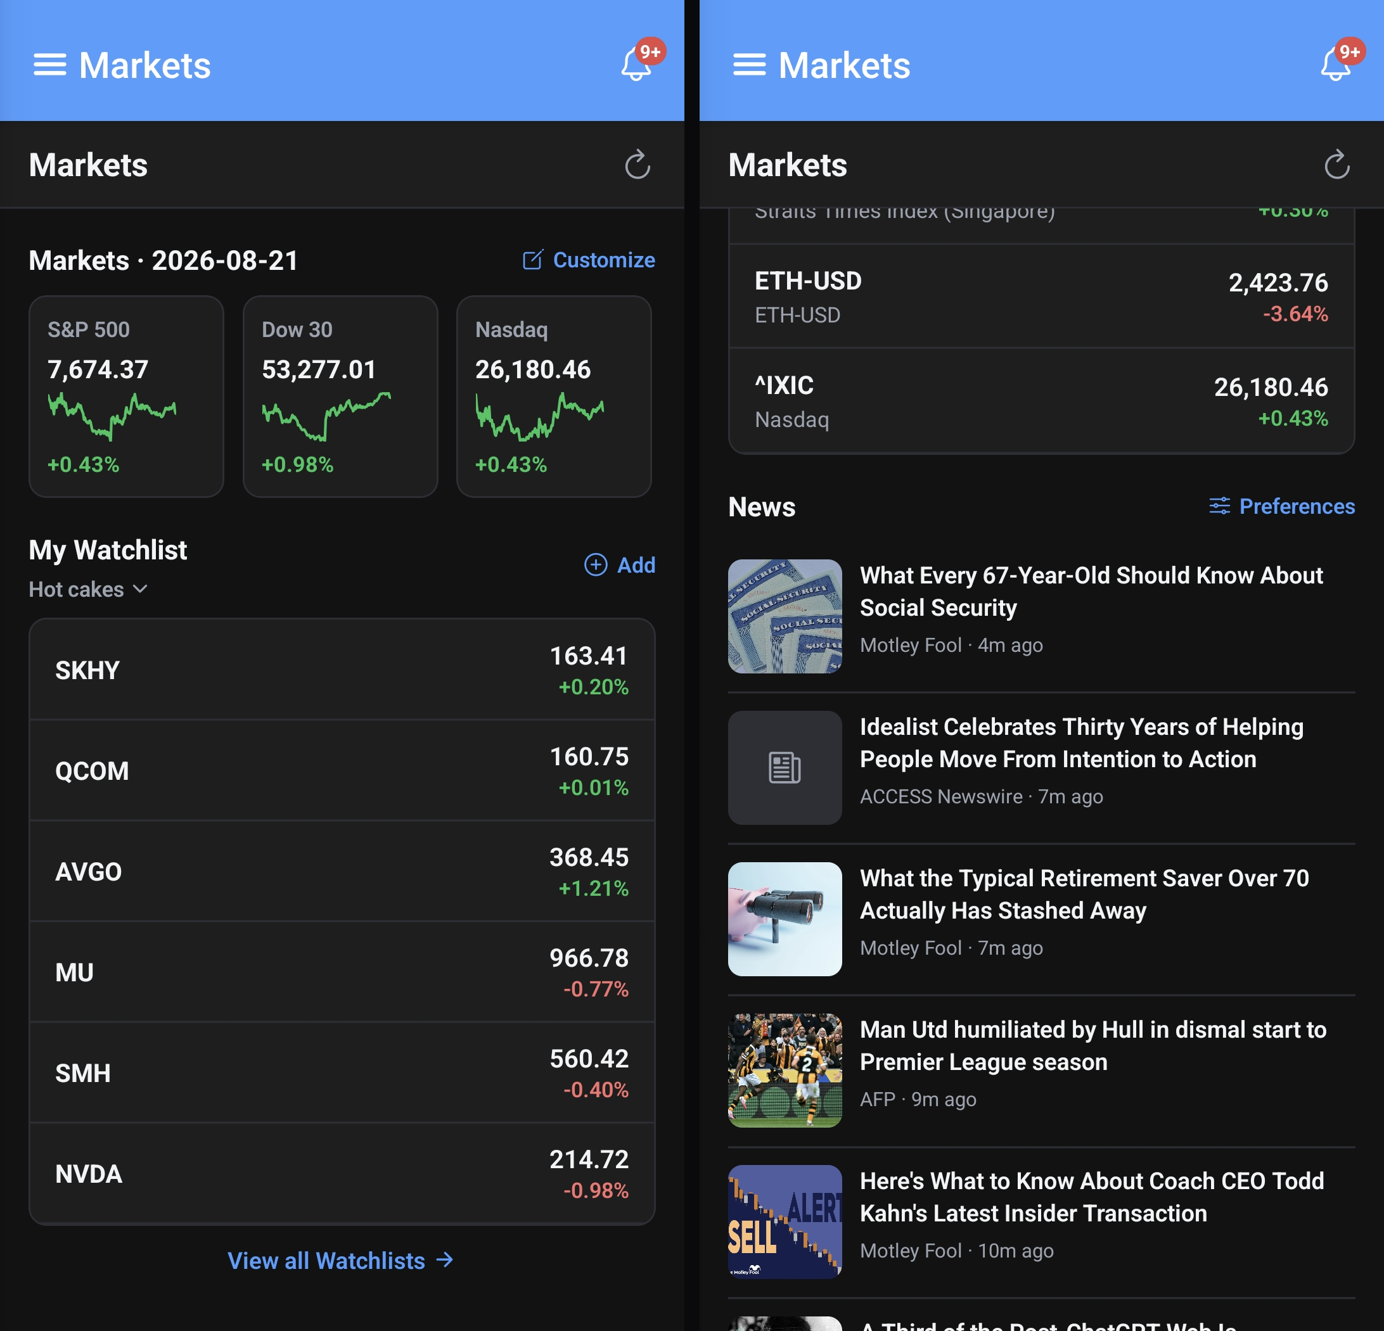Open notifications bell in left screen

tap(636, 64)
